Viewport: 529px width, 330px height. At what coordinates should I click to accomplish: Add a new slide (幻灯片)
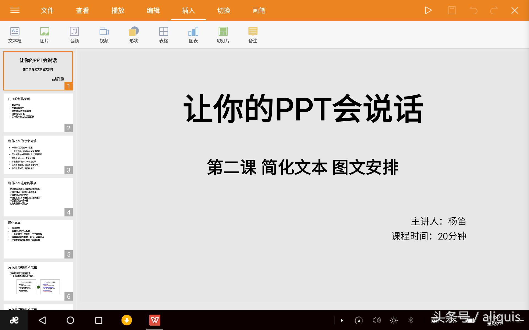(x=223, y=35)
